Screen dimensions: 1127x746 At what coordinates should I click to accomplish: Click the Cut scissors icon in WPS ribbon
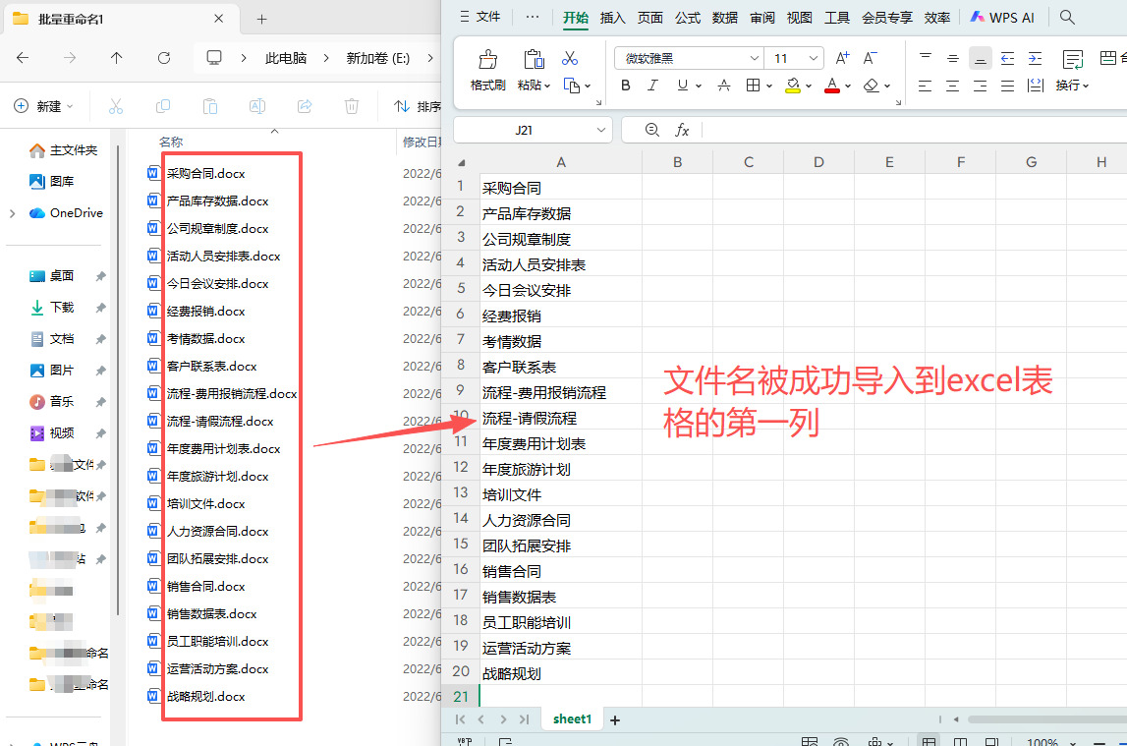click(570, 58)
